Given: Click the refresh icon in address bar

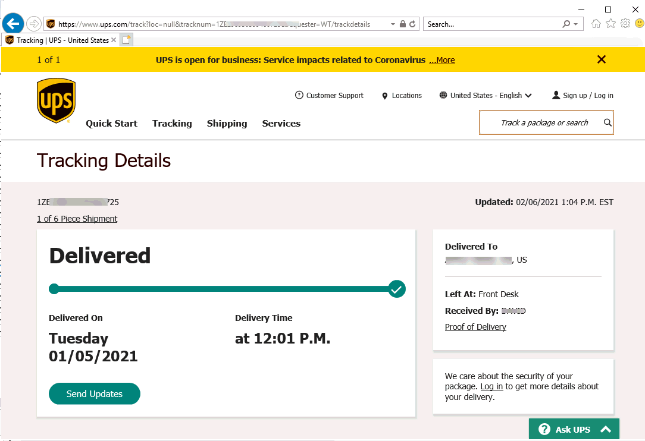Looking at the screenshot, I should tap(412, 24).
